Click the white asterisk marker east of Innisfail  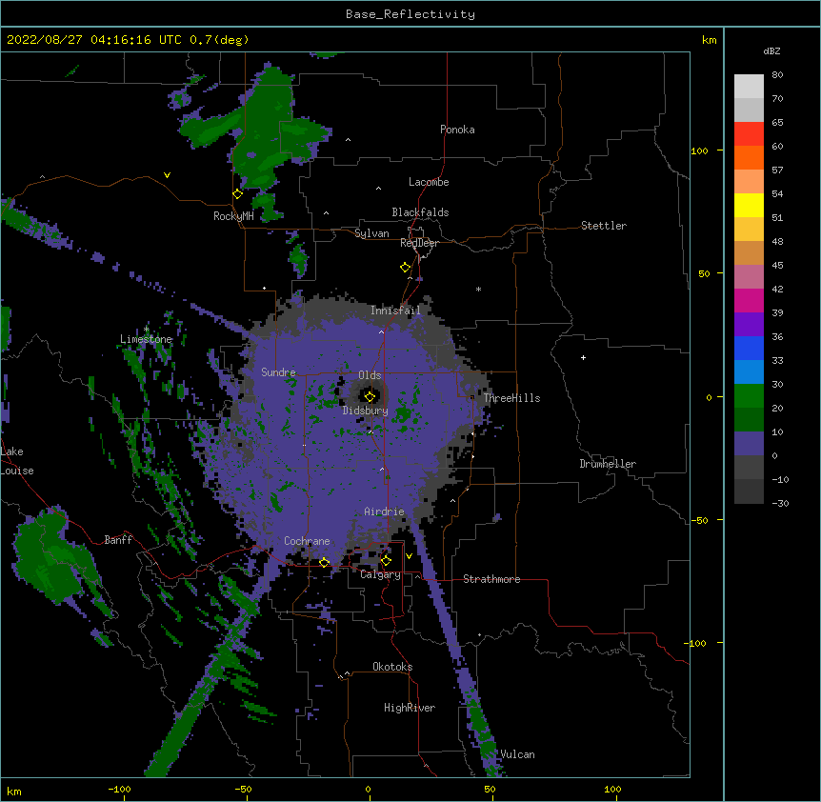pos(478,289)
